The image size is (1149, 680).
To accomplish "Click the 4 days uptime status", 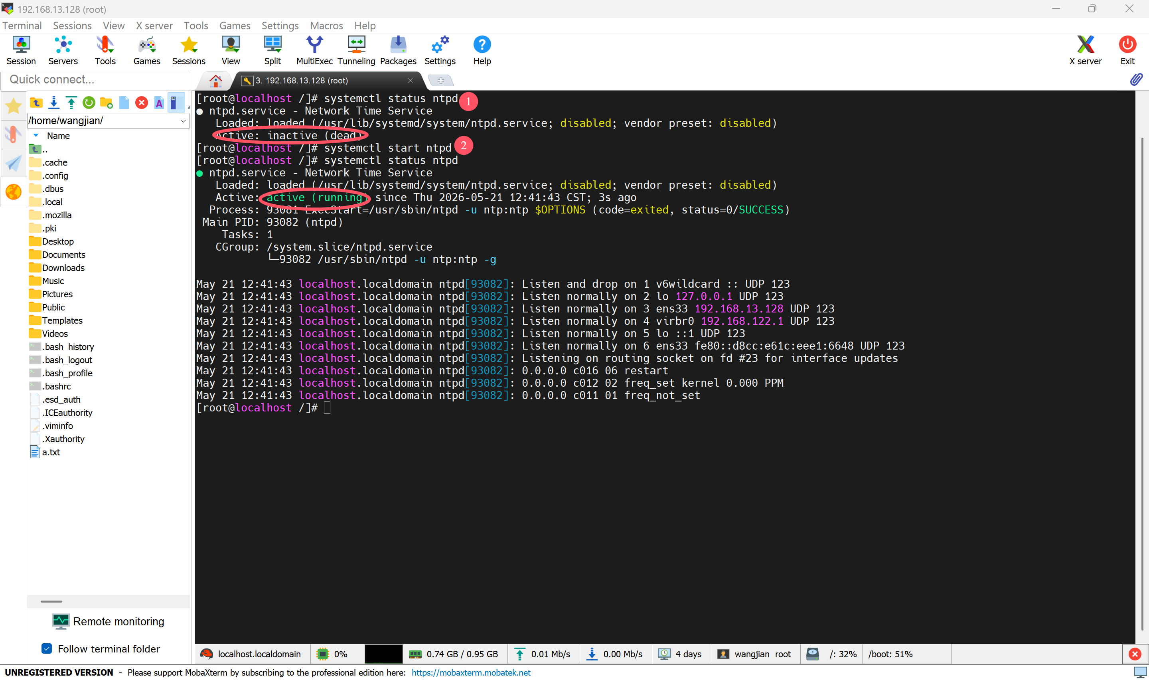I will tap(680, 654).
